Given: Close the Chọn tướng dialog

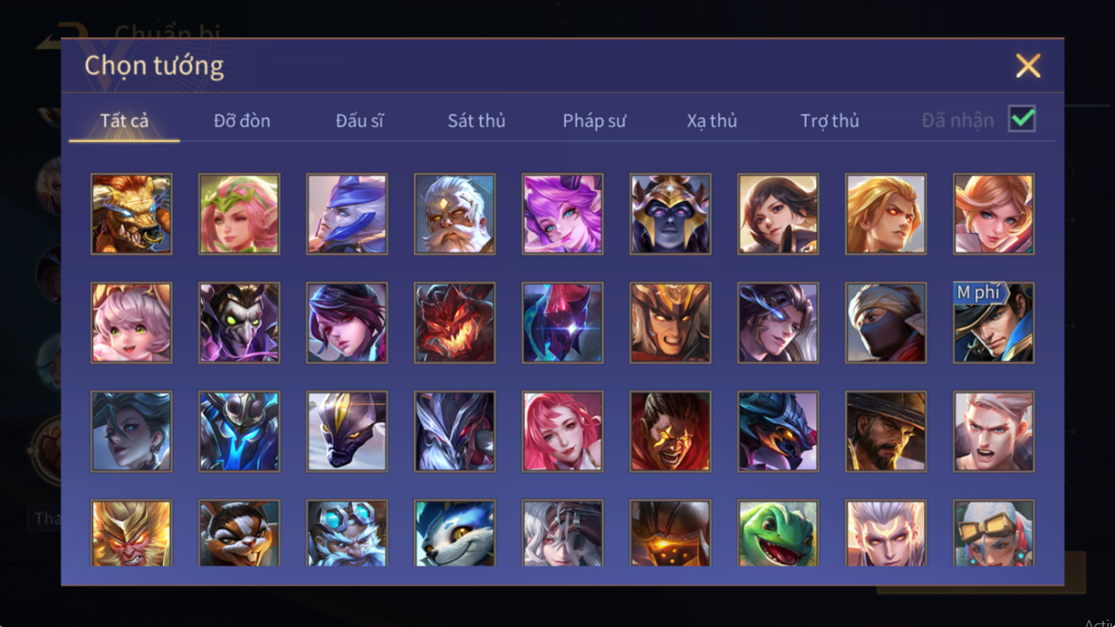Looking at the screenshot, I should pos(1028,65).
